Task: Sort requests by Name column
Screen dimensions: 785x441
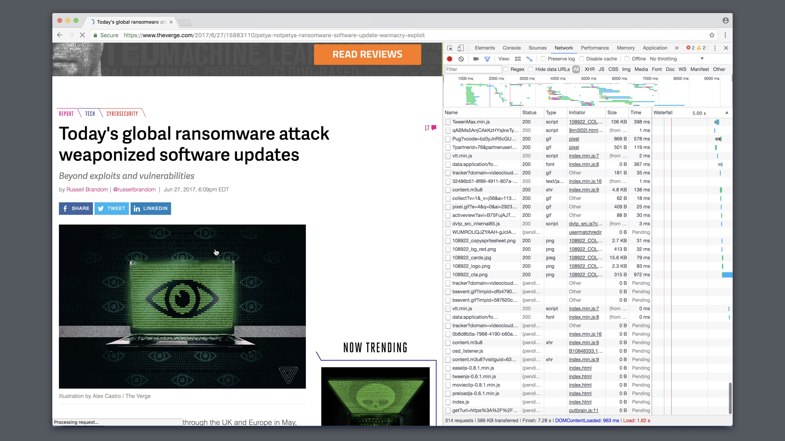Action: [482, 113]
